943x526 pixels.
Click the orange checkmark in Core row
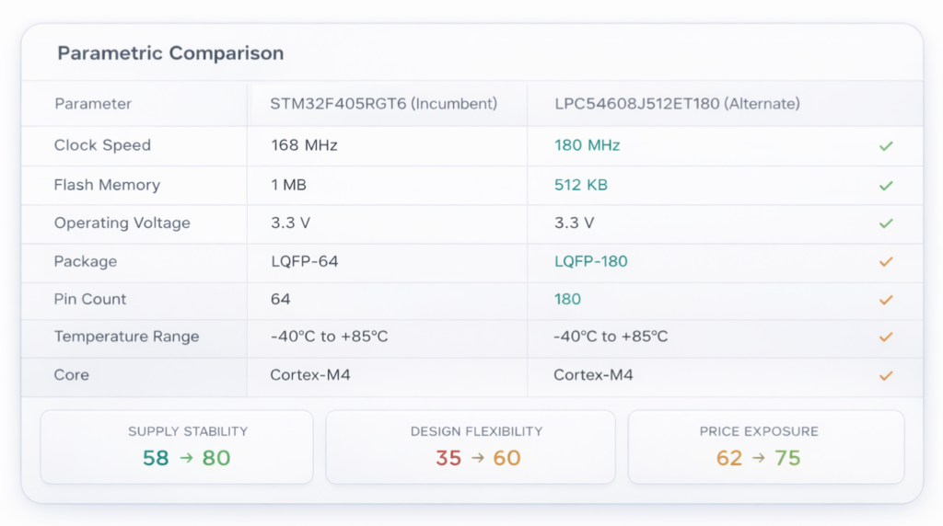(x=886, y=375)
